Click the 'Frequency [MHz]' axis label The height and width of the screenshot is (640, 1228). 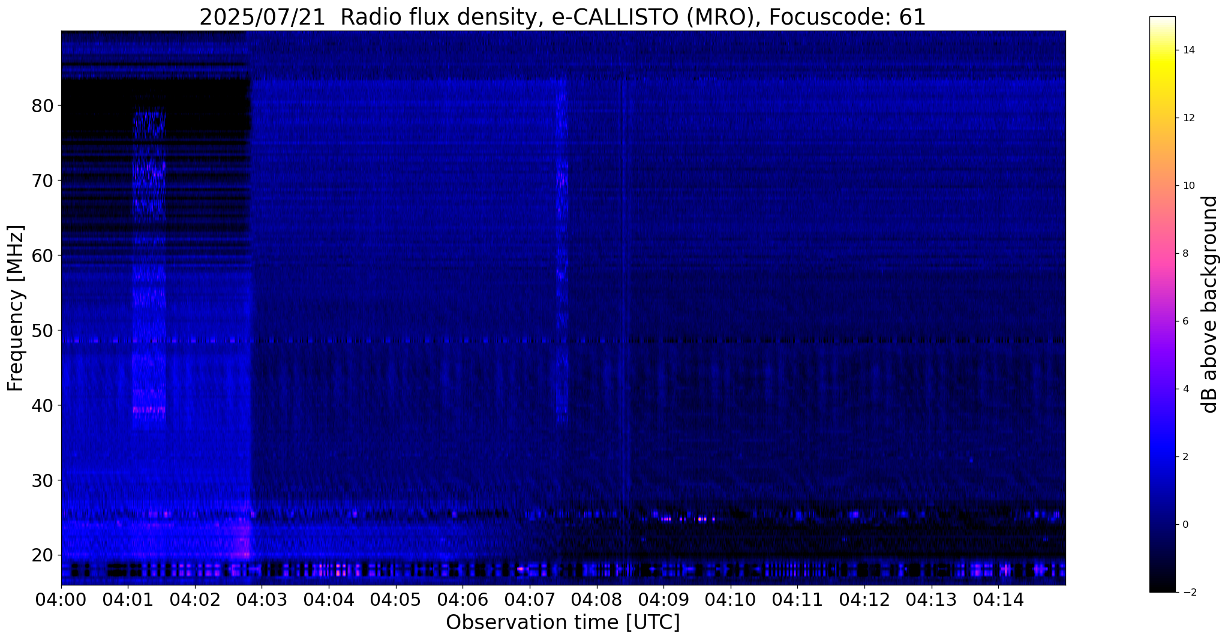pos(16,308)
